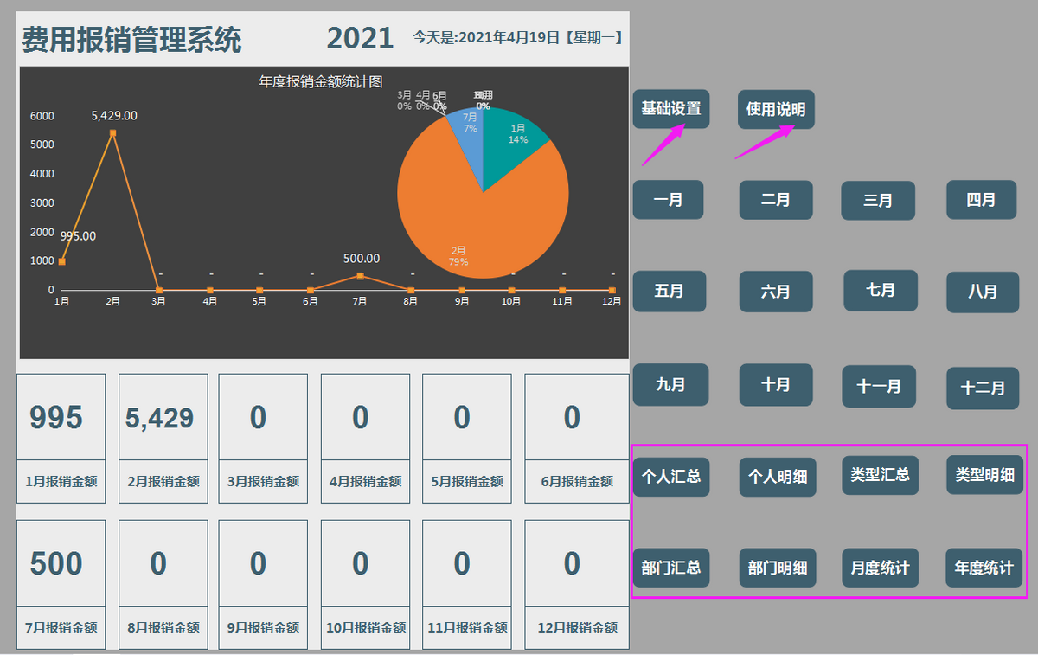Open the 个人汇总 personal summary report
The width and height of the screenshot is (1038, 655).
[673, 475]
